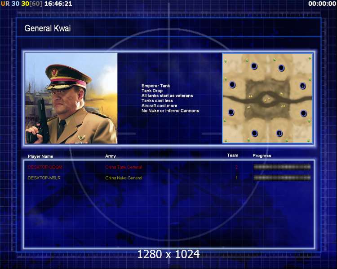Click the start position marker numbered 1
The width and height of the screenshot is (337, 269).
pyautogui.click(x=279, y=133)
